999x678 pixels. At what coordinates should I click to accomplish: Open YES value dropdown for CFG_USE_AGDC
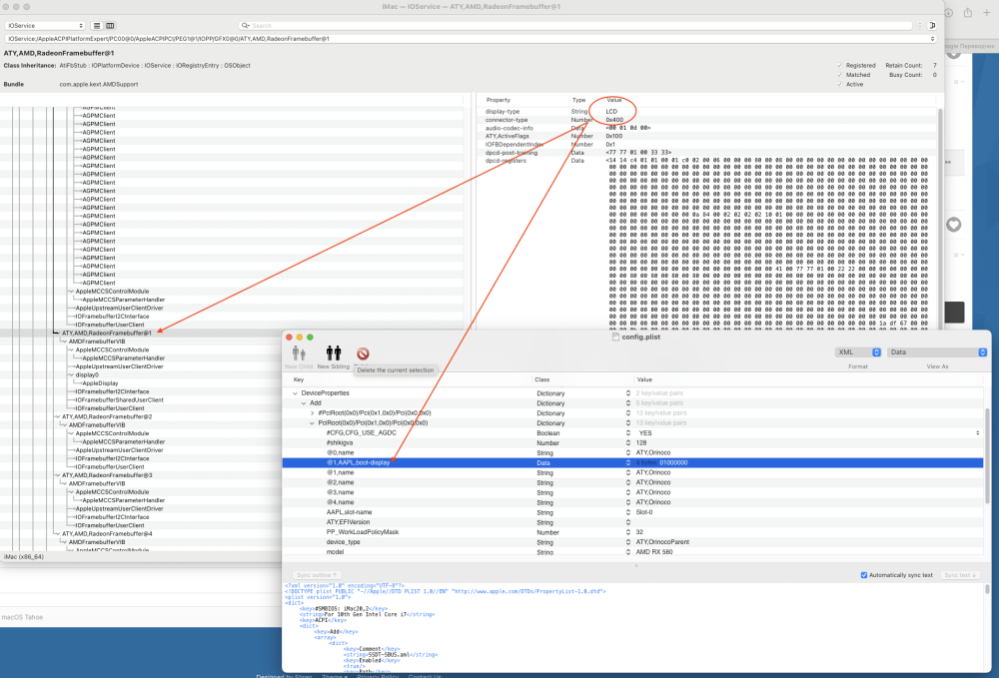[x=977, y=433]
